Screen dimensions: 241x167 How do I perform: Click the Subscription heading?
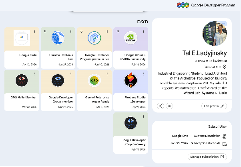217,126
